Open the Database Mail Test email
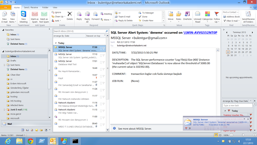 pos(80,62)
